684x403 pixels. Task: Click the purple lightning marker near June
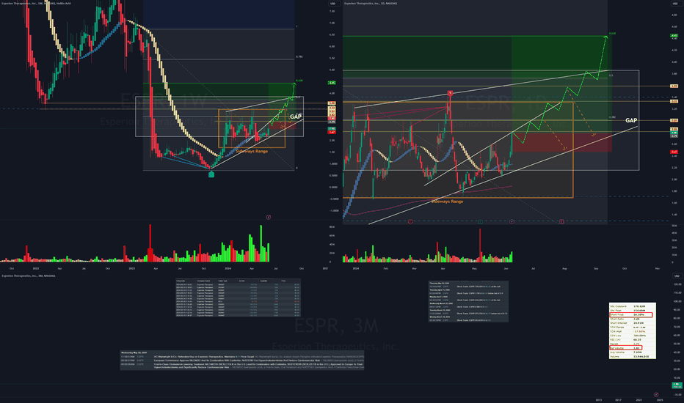[x=512, y=222]
